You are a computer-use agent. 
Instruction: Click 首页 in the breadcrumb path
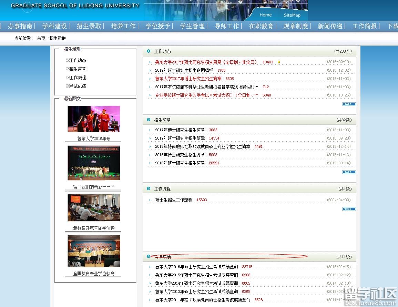[41, 38]
